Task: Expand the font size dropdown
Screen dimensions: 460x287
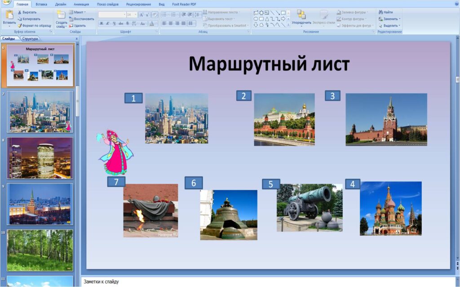Action: (135, 14)
